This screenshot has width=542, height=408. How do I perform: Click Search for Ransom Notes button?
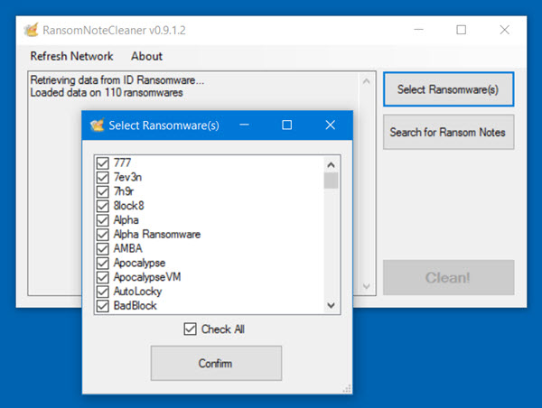point(448,133)
